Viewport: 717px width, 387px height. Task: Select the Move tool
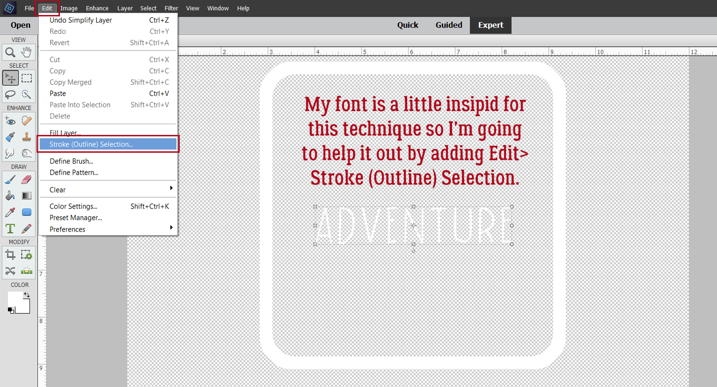tap(10, 78)
